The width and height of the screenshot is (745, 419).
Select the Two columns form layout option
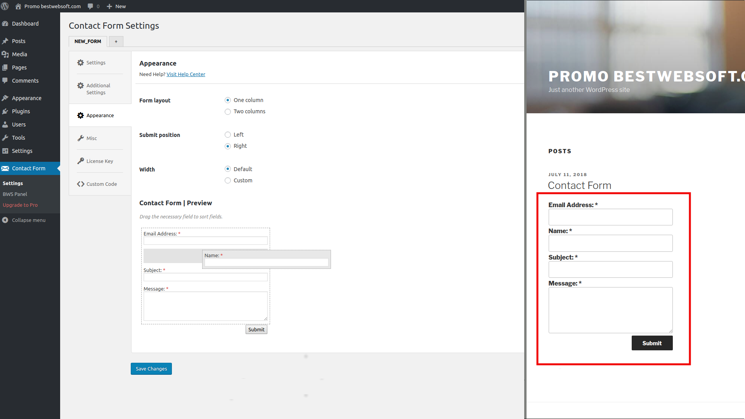(x=228, y=112)
